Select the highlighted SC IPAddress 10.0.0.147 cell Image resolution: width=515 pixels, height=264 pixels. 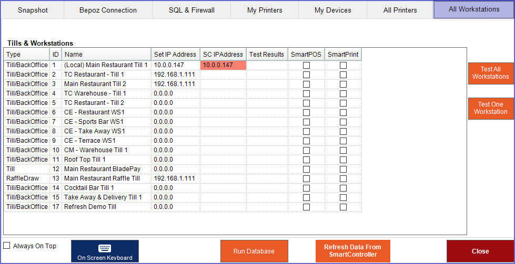(x=223, y=65)
